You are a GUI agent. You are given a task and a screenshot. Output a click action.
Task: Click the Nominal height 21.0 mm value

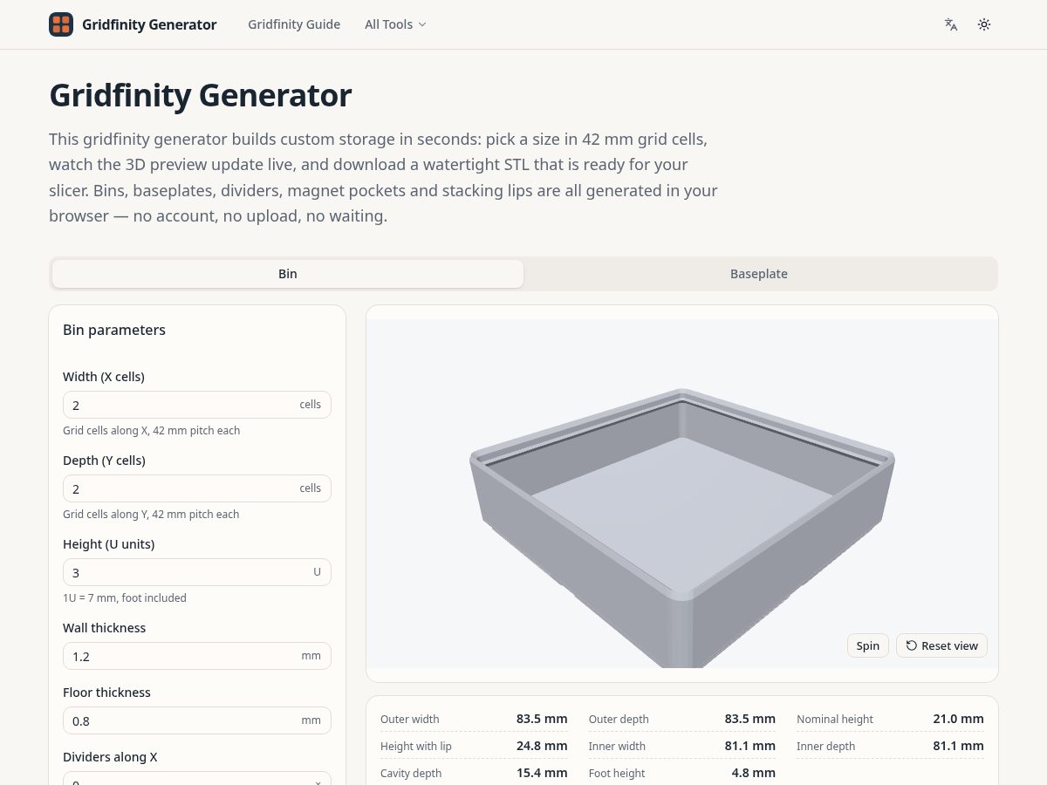958,719
